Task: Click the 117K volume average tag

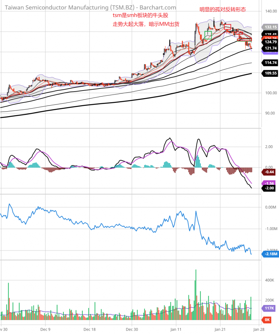Action: click(x=269, y=308)
